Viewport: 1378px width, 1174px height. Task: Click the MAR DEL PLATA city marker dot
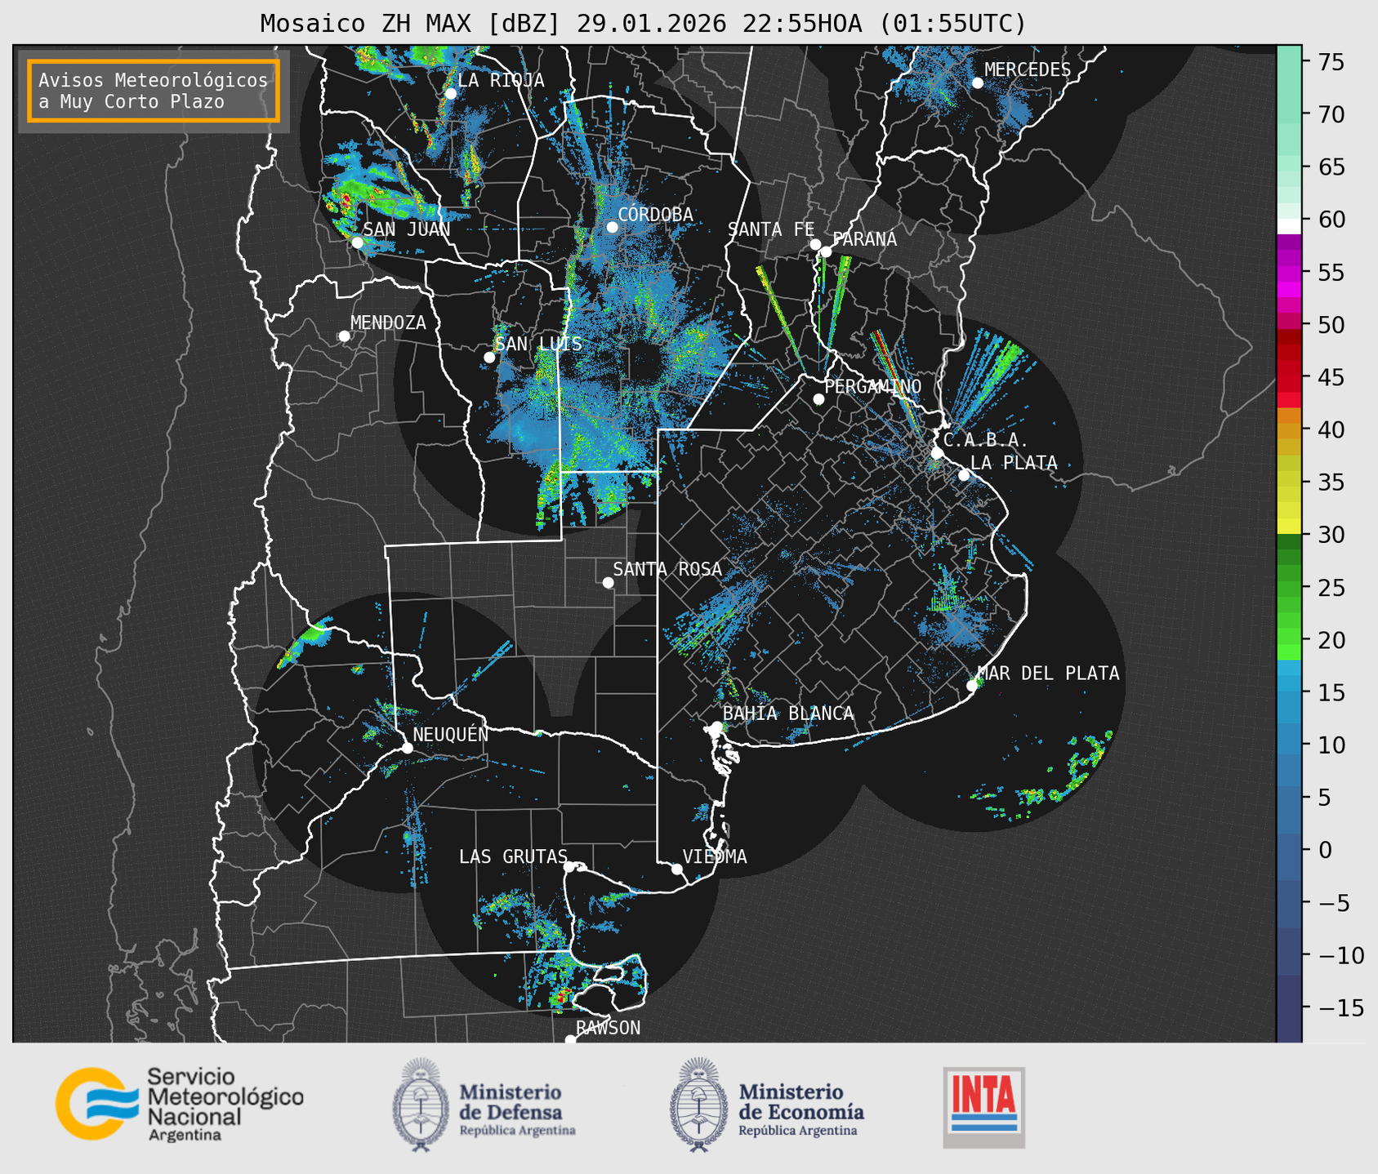(x=972, y=686)
